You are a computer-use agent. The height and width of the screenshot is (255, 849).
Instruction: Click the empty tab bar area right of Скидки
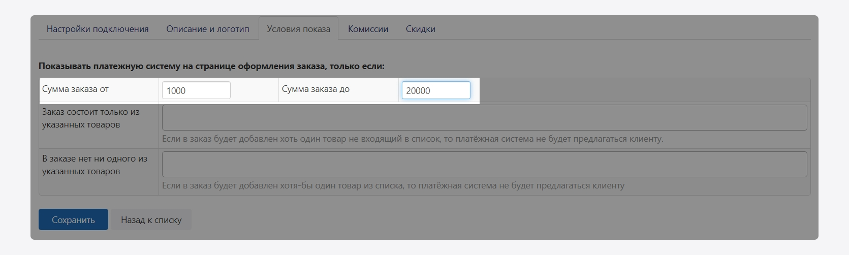(x=625, y=29)
